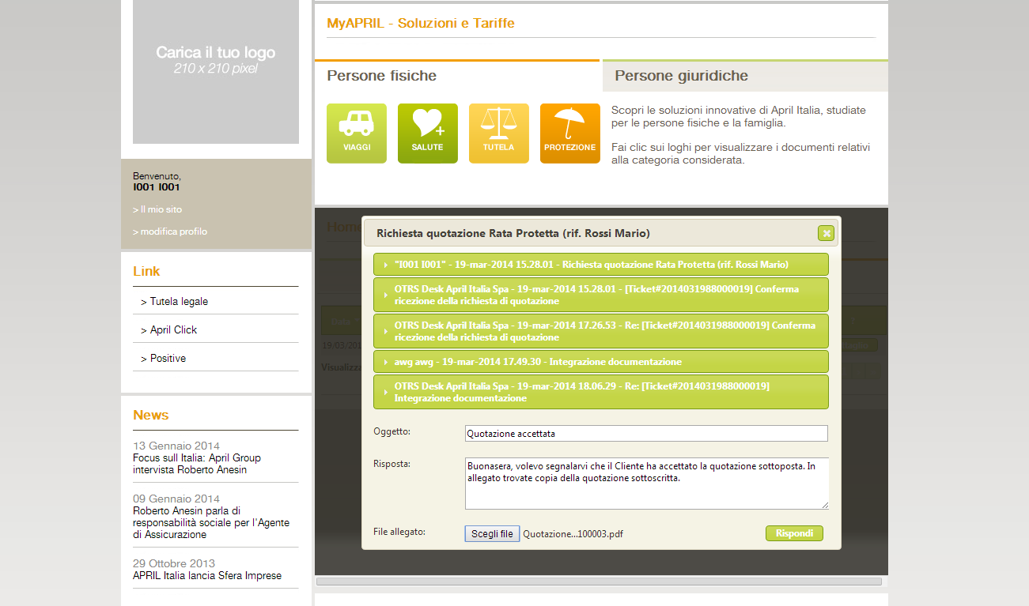The image size is (1029, 606).
Task: Click the News section heading
Action: (x=150, y=416)
